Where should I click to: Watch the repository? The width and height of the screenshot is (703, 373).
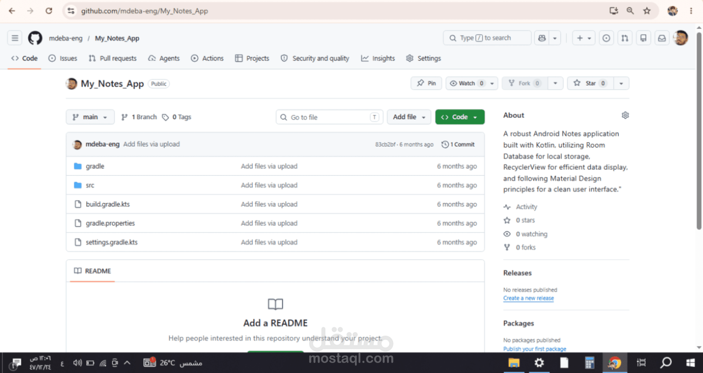[x=467, y=83]
